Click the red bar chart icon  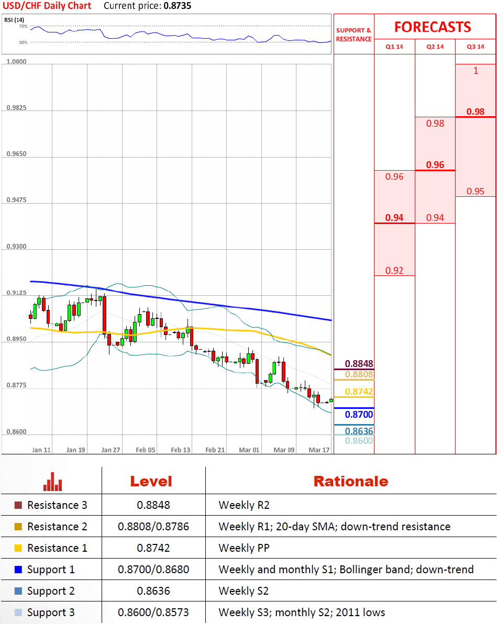click(x=52, y=482)
